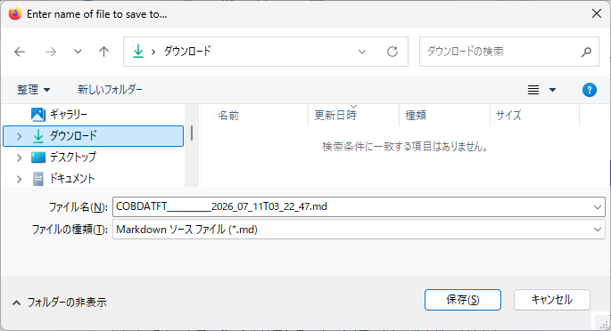This screenshot has height=331, width=611.
Task: Go back using the left arrow
Action: (x=20, y=52)
